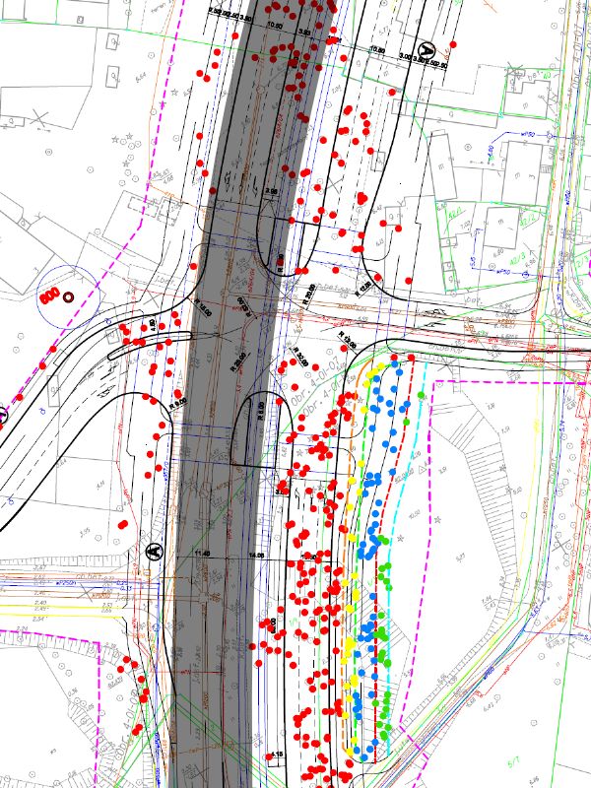Select the circled A marker left of gray road
The width and height of the screenshot is (591, 788).
pyautogui.click(x=154, y=552)
